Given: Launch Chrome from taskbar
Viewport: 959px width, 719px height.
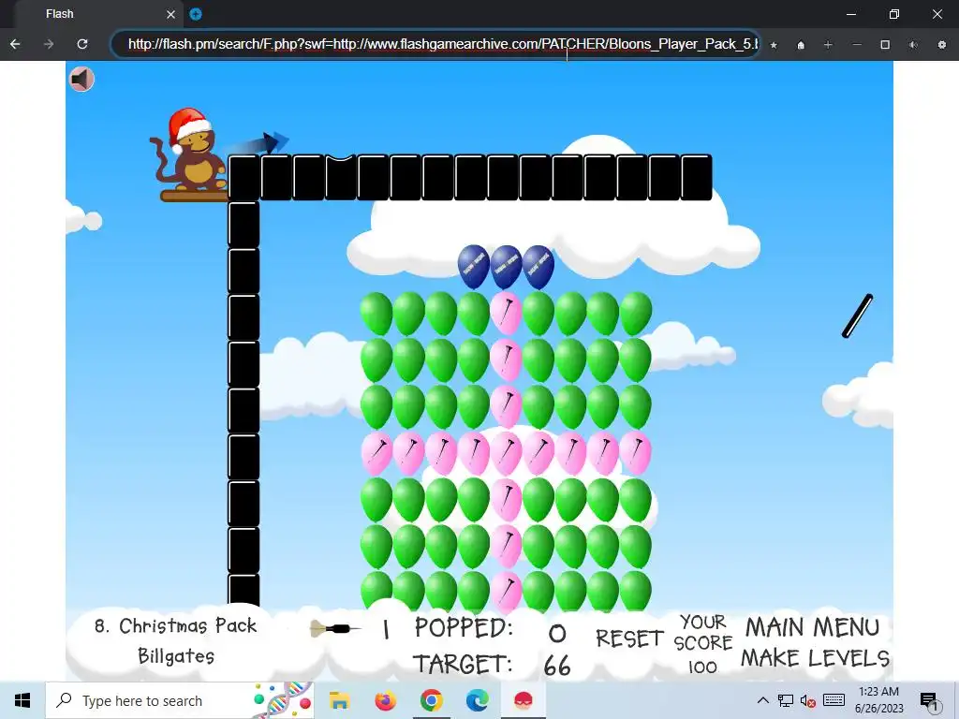Looking at the screenshot, I should pos(431,700).
